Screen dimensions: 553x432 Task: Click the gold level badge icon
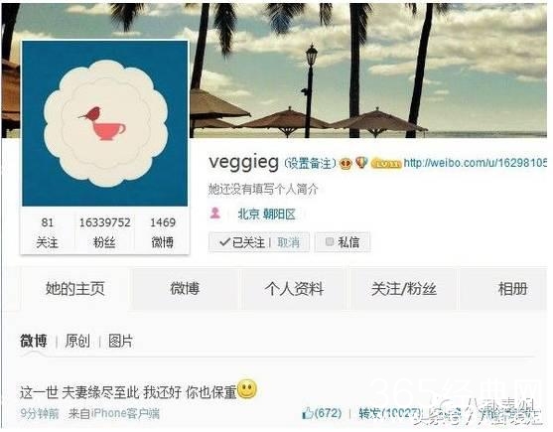click(386, 164)
